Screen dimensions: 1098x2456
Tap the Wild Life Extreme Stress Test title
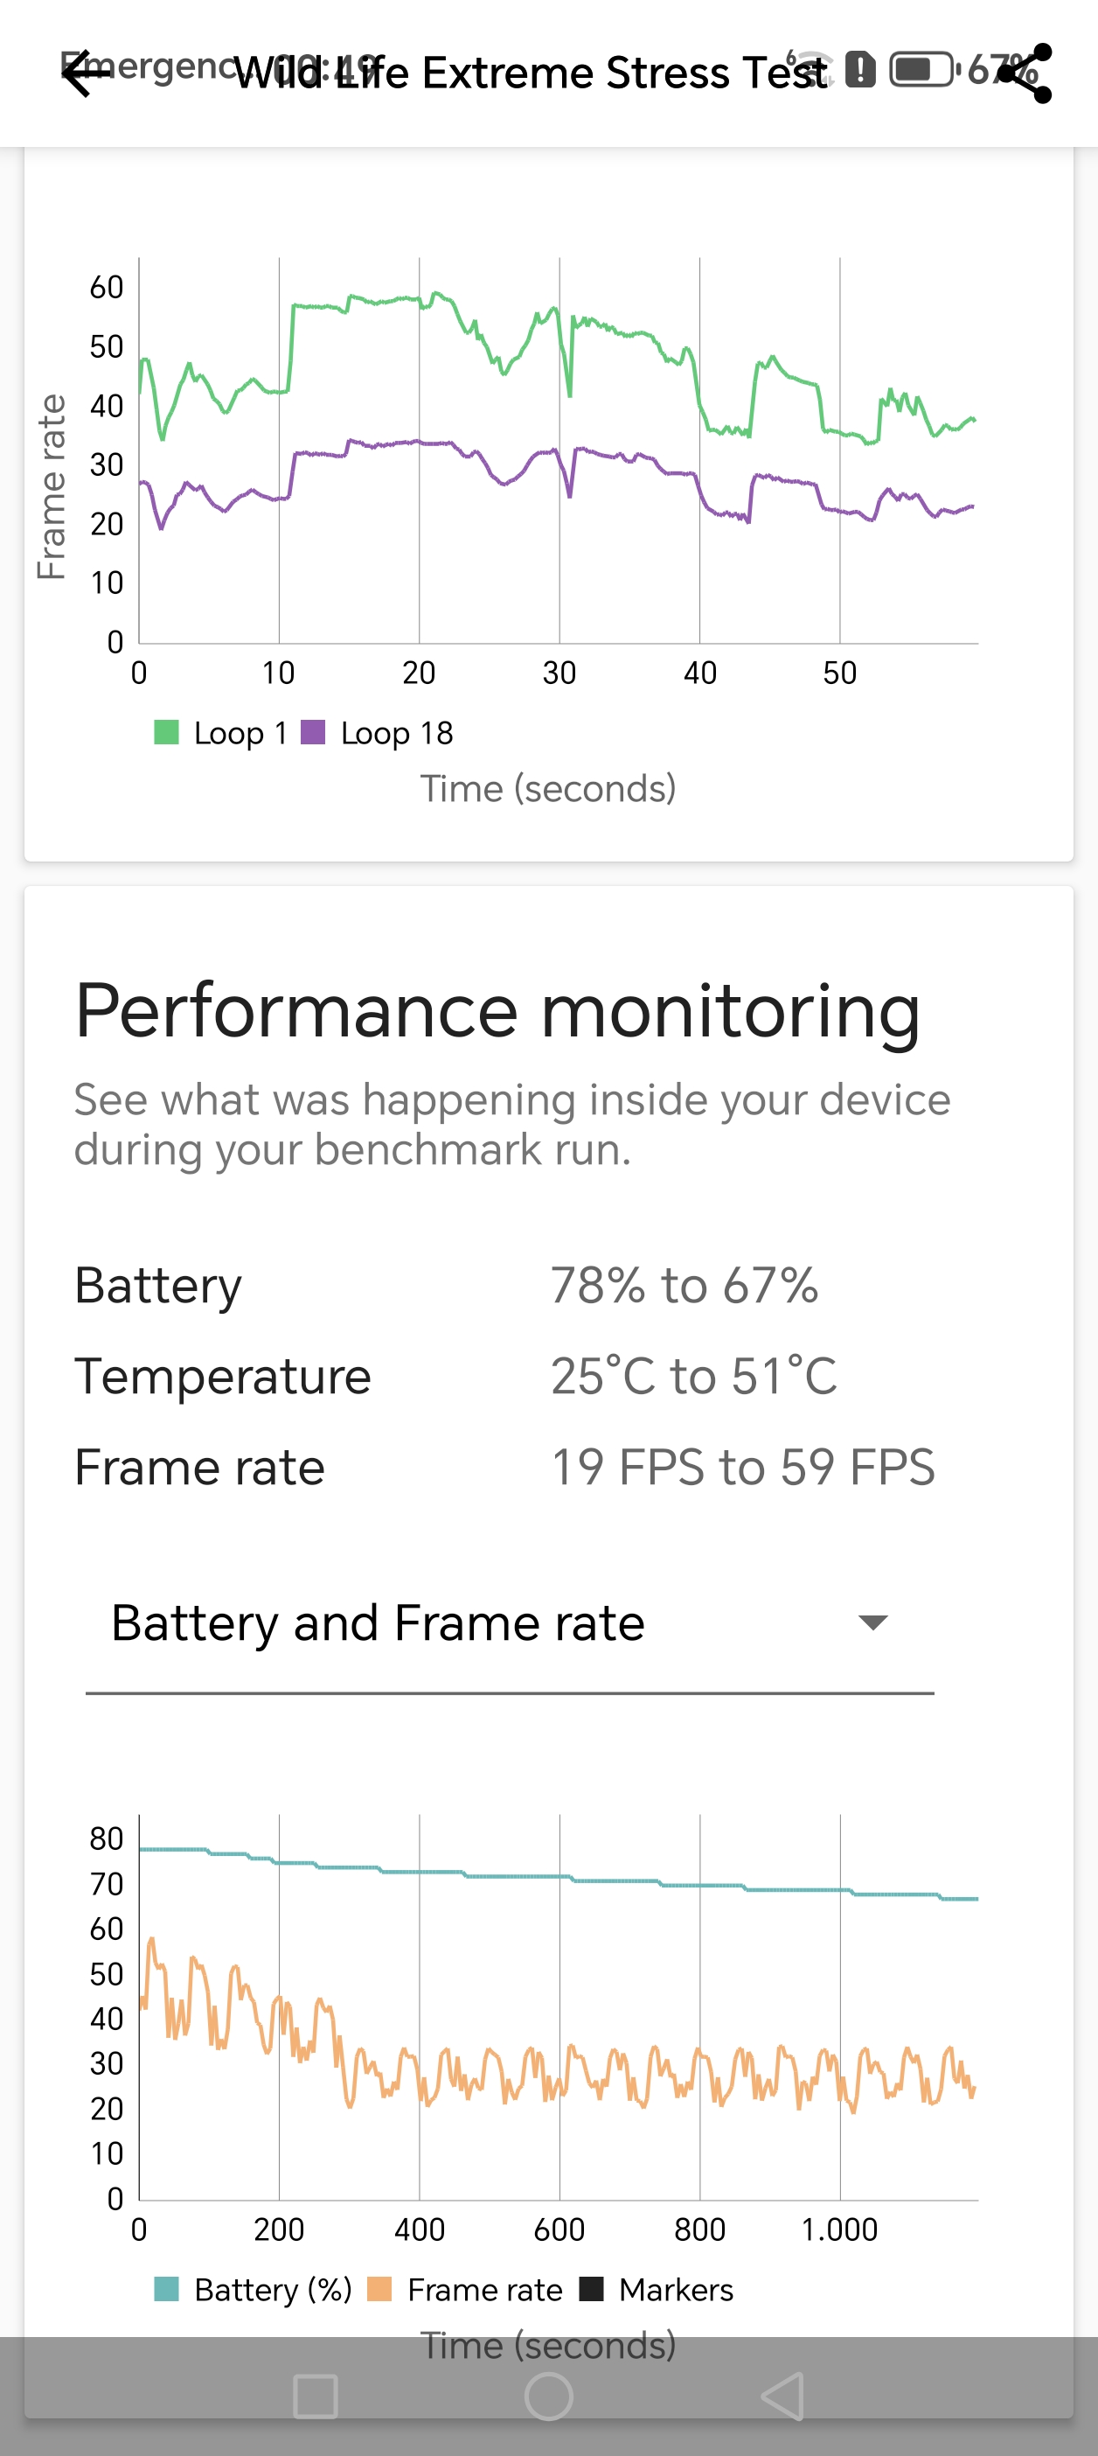pos(530,74)
